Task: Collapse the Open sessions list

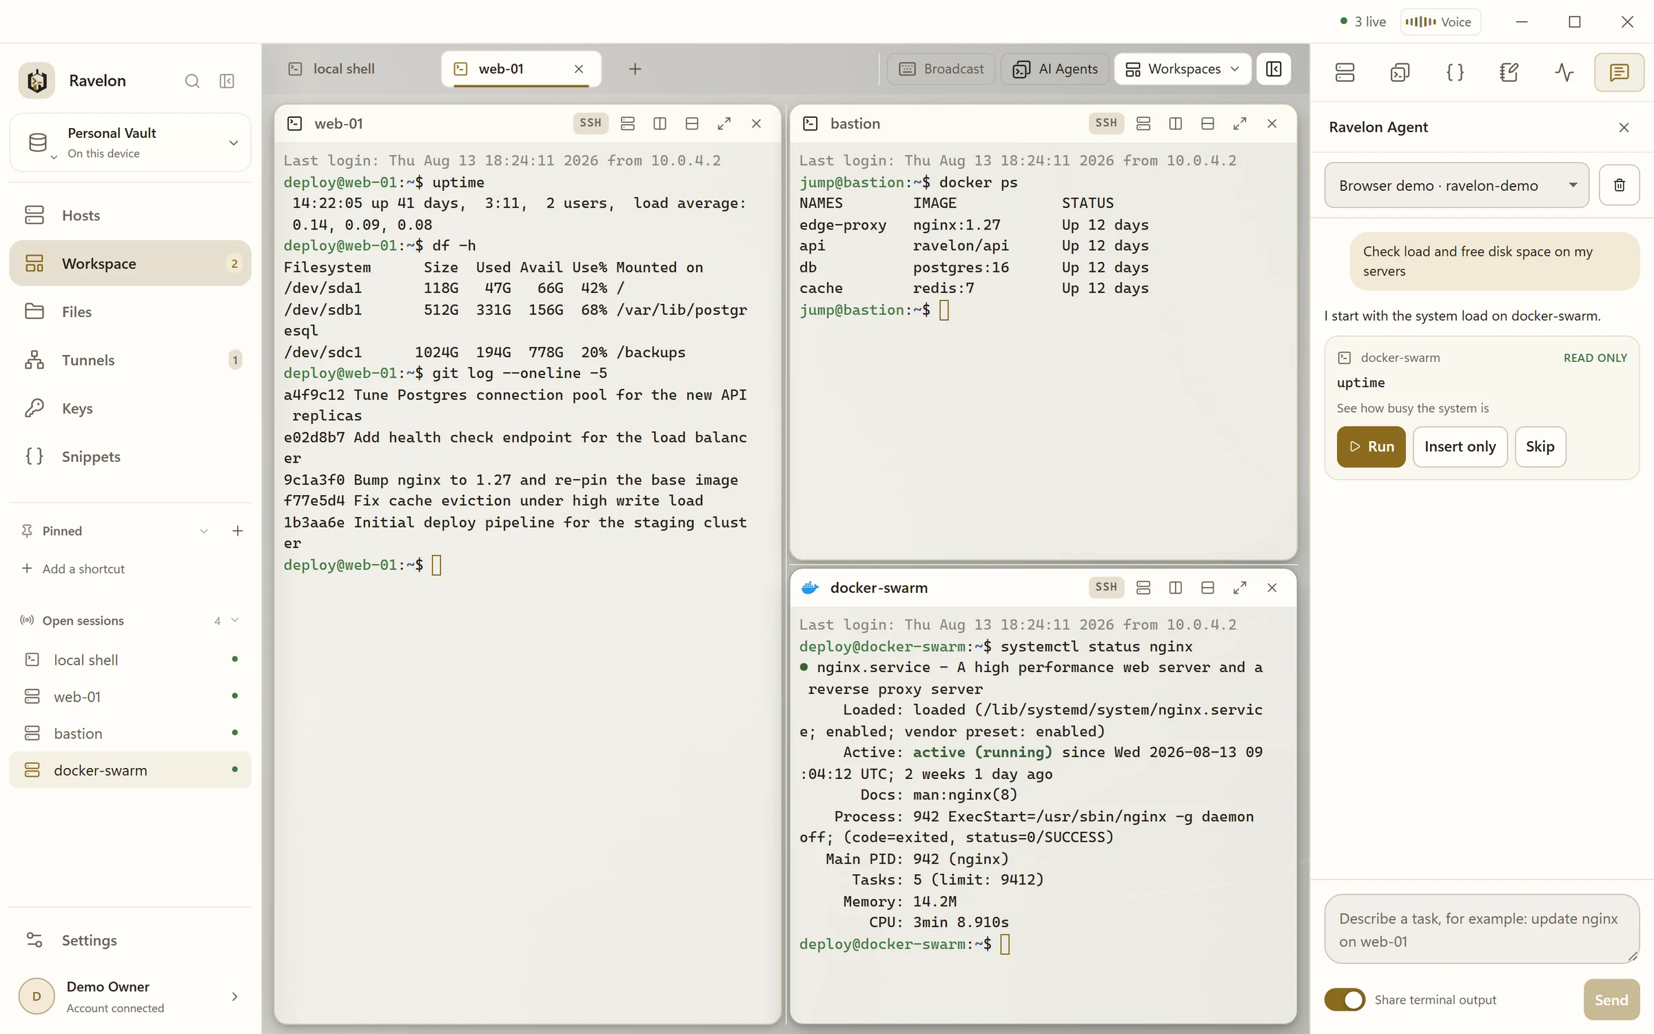Action: [x=235, y=620]
